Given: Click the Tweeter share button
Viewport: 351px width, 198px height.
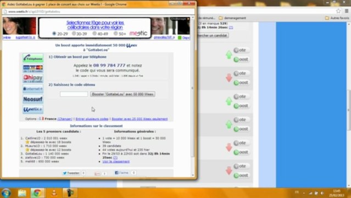Looking at the screenshot, I should (x=71, y=173).
